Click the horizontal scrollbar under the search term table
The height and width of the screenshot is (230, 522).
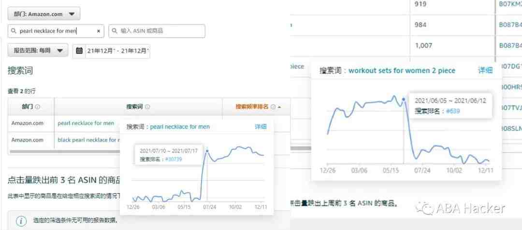tap(65, 152)
